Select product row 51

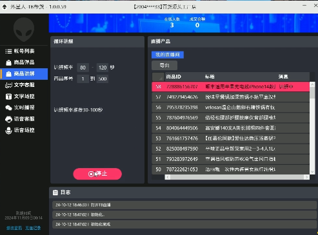click(230, 159)
